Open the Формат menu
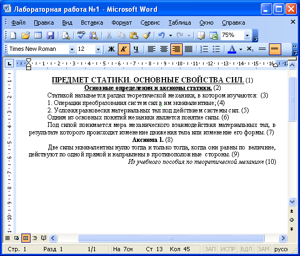The height and width of the screenshot is (256, 300). pyautogui.click(x=122, y=23)
